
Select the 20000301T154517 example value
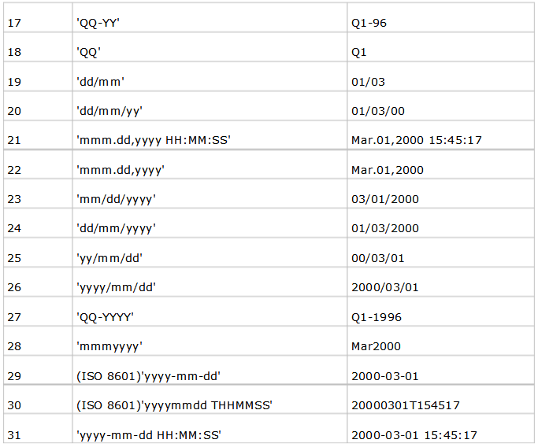pos(406,405)
